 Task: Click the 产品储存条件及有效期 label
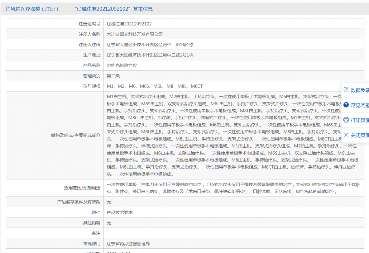pyautogui.click(x=79, y=202)
